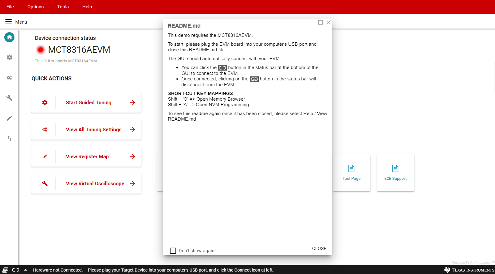Image resolution: width=495 pixels, height=274 pixels.
Task: Click the Device connection status heading
Action: tap(65, 38)
